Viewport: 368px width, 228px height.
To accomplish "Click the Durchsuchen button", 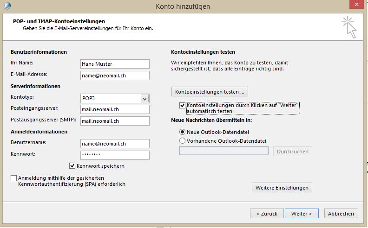I will coord(293,152).
